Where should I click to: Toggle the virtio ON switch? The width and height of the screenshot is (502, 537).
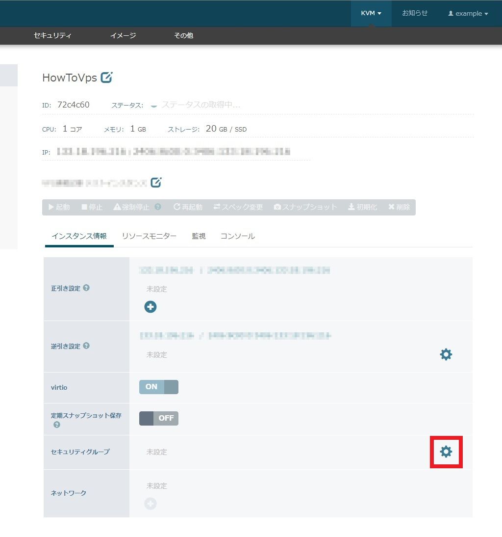pos(159,387)
